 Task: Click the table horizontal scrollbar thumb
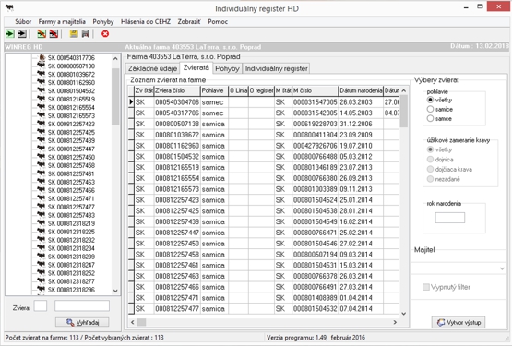point(141,322)
